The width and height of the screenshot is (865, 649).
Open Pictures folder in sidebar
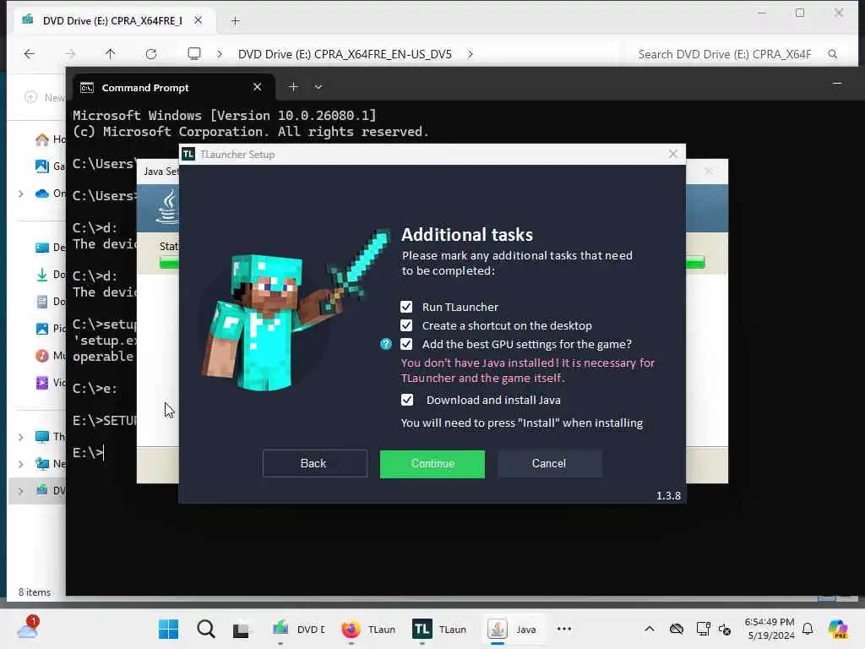point(50,329)
